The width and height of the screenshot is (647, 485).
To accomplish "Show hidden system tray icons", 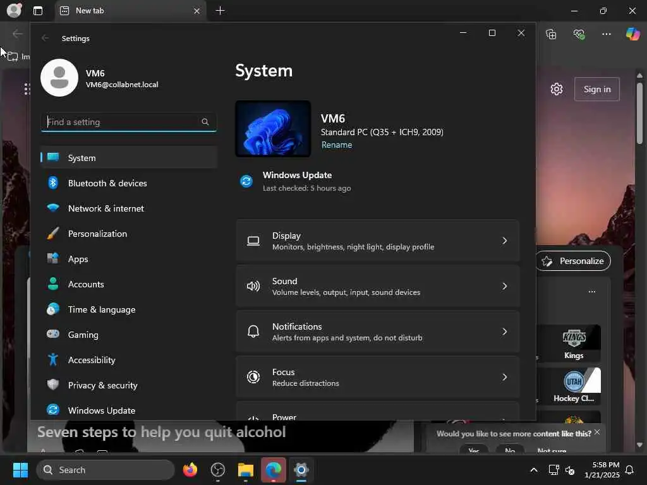I will pos(533,470).
